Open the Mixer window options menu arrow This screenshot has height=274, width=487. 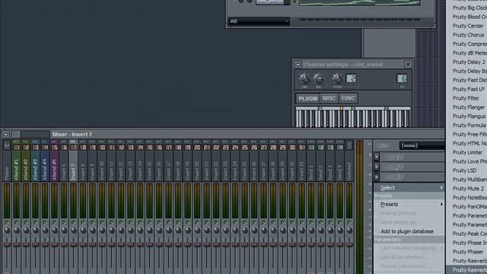(x=5, y=135)
